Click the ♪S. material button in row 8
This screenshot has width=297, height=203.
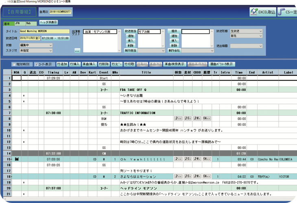pos(188,118)
